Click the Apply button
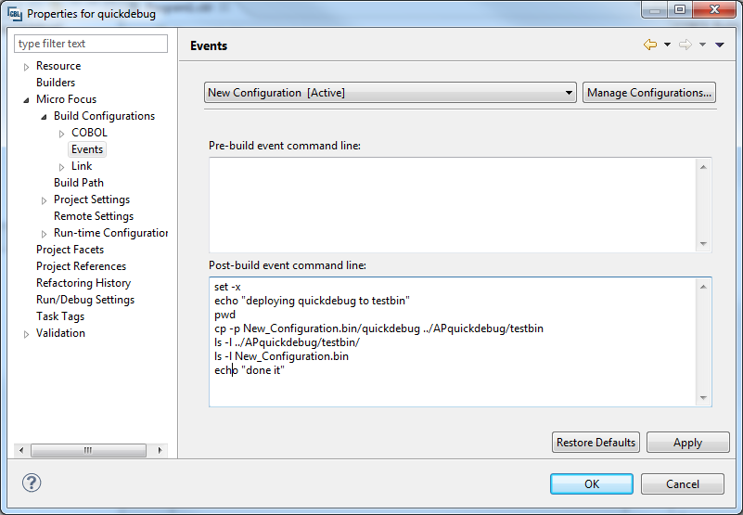This screenshot has width=743, height=515. pos(687,443)
